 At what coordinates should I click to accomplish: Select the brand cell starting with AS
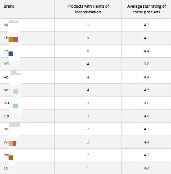pyautogui.click(x=27, y=64)
